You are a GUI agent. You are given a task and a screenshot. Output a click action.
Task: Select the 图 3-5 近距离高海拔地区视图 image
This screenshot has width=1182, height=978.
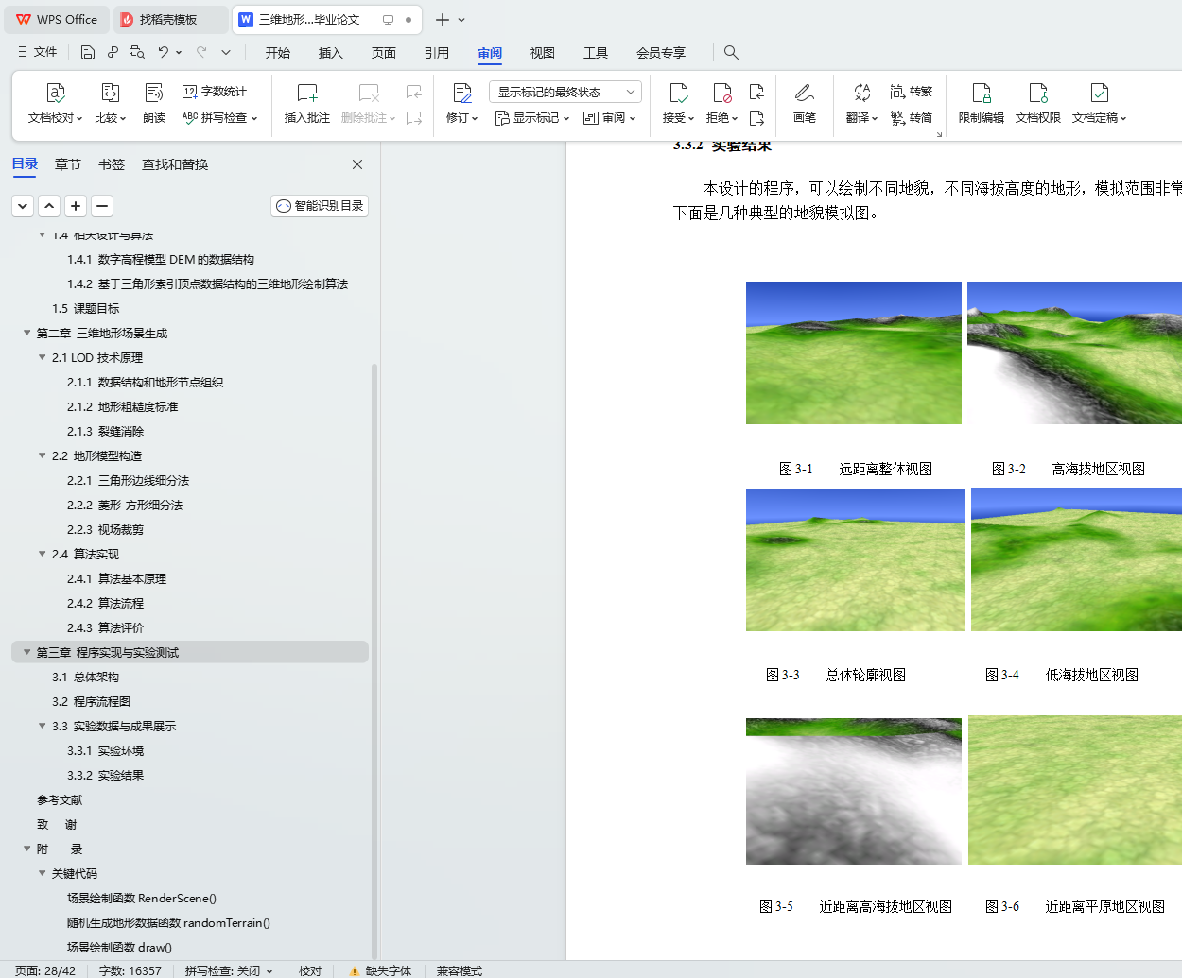854,791
